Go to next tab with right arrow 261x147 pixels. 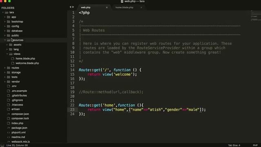click(73, 7)
